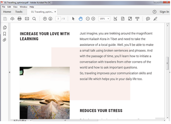
Task: Zoom in with plus icon
Action: coord(93,19)
